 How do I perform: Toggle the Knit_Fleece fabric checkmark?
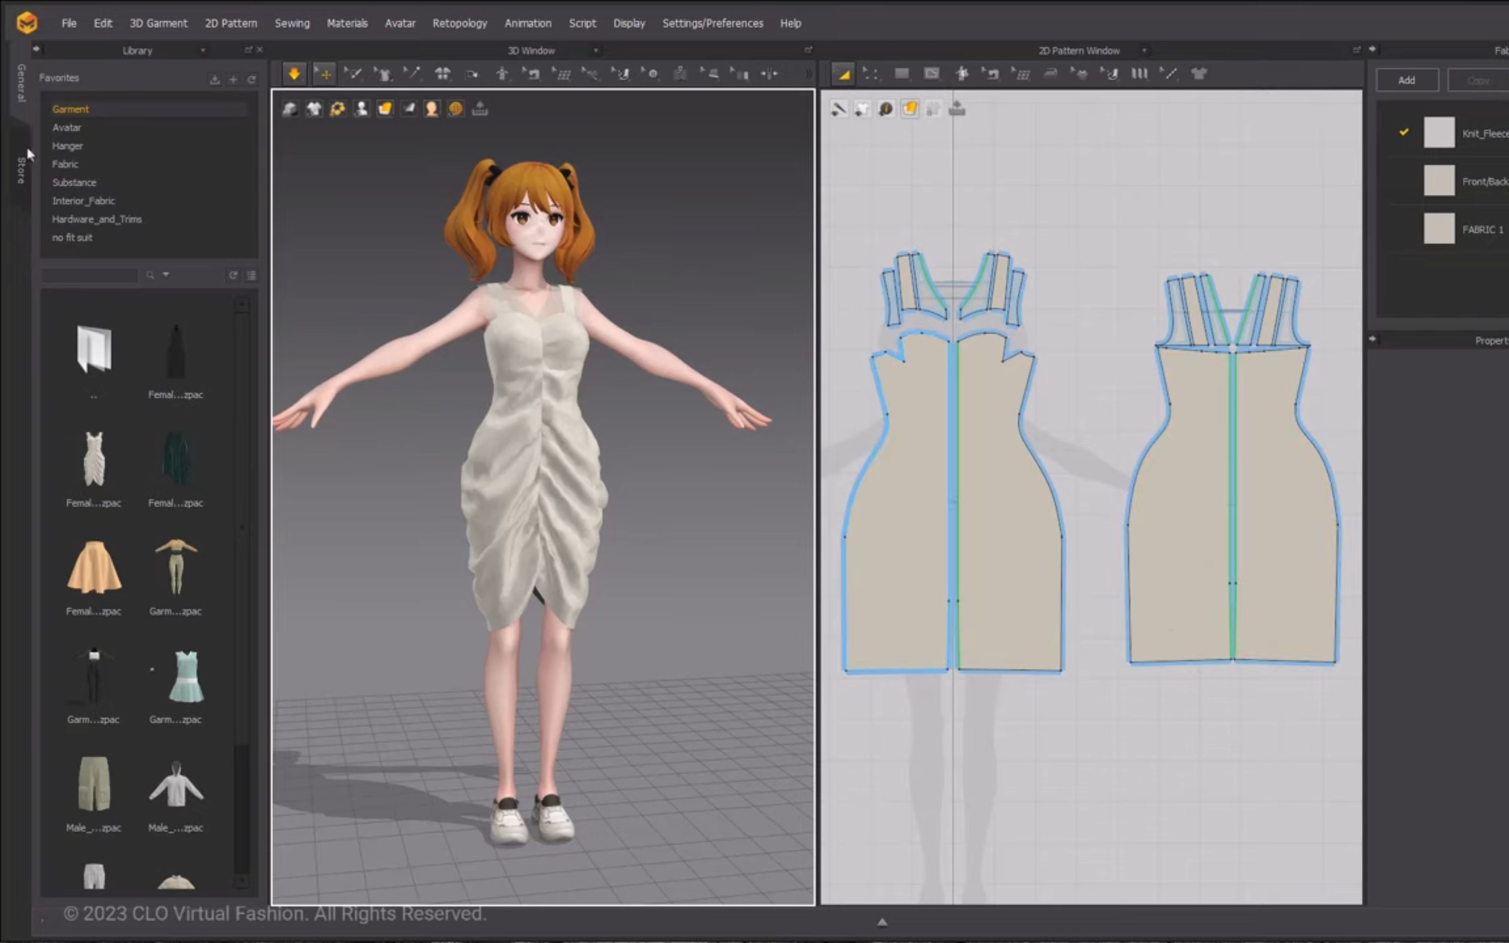[x=1404, y=131]
